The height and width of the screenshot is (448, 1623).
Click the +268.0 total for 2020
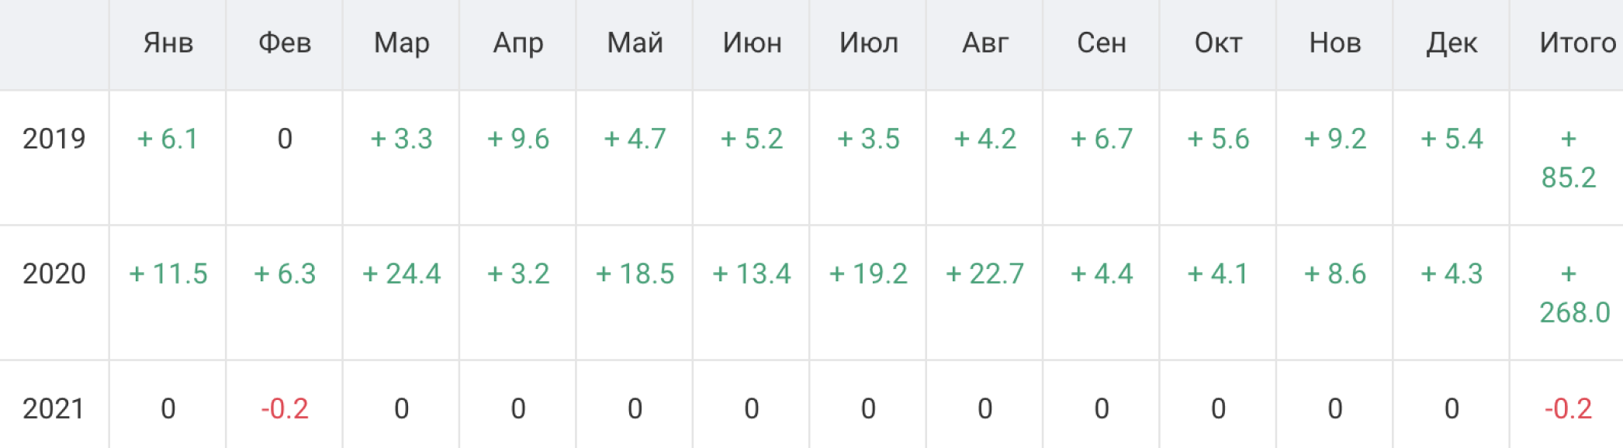tap(1574, 293)
